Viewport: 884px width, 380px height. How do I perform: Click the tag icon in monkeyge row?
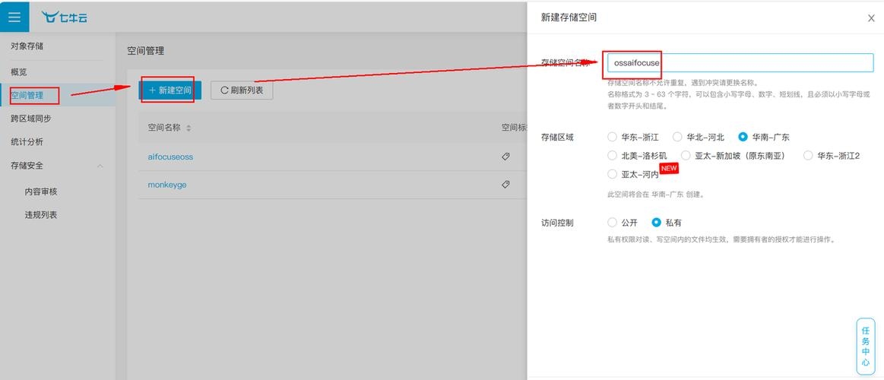[505, 185]
